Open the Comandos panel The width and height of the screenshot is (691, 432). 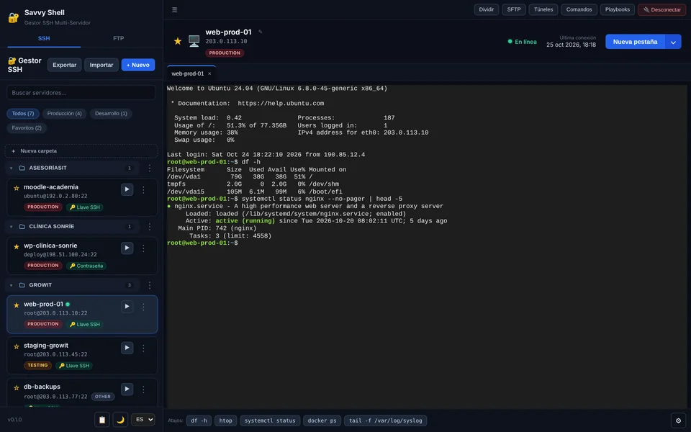[579, 9]
